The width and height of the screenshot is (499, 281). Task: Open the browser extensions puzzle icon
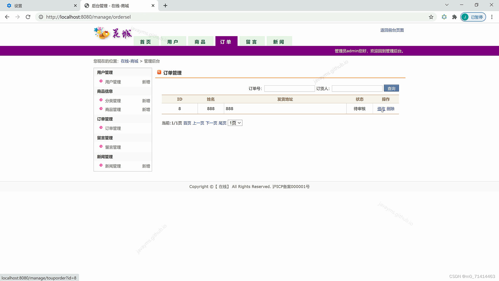click(x=454, y=17)
